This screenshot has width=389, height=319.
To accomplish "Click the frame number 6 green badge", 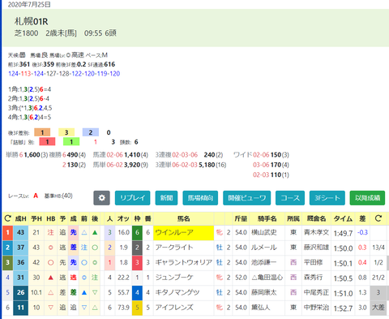I will [137, 232].
